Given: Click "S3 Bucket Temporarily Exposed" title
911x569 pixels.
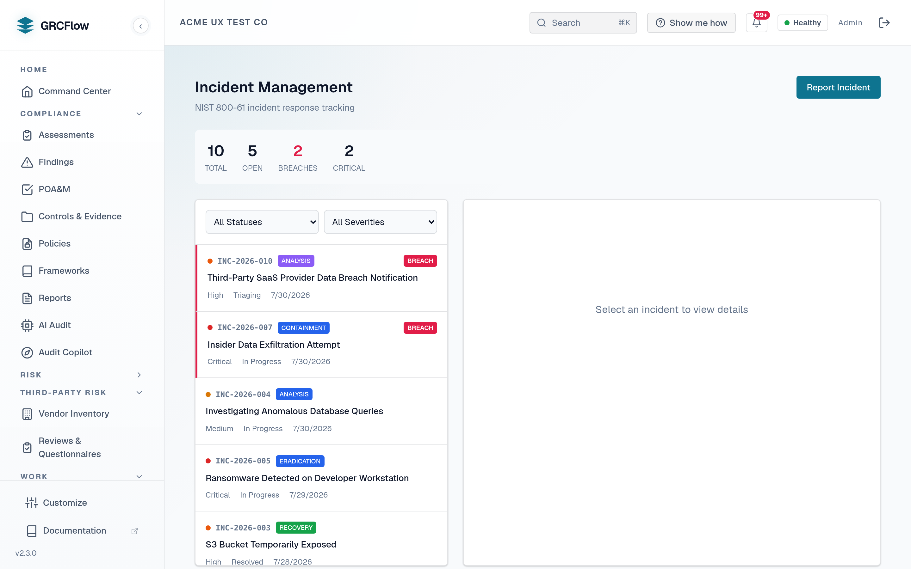Looking at the screenshot, I should pos(271,545).
